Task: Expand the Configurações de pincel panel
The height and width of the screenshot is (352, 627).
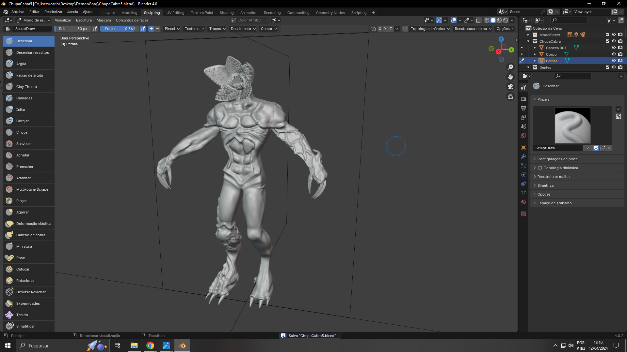Action: [558, 159]
